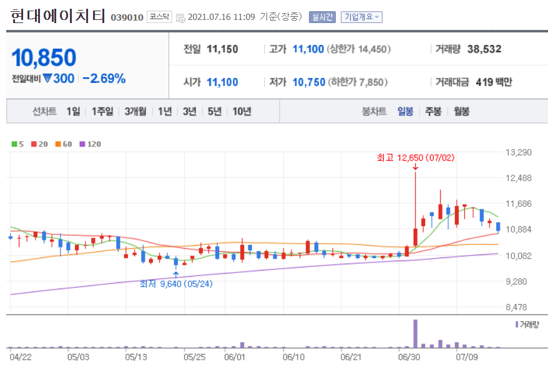Image resolution: width=548 pixels, height=369 pixels.
Task: Click the 시가 value 11,100
Action: tap(222, 82)
